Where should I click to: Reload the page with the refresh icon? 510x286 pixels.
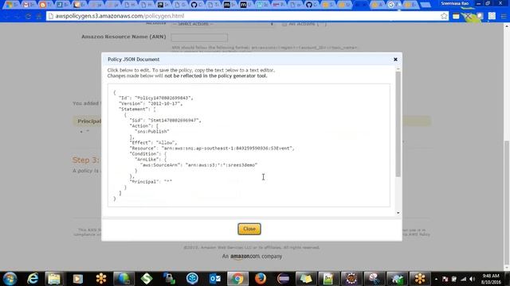tap(28, 16)
